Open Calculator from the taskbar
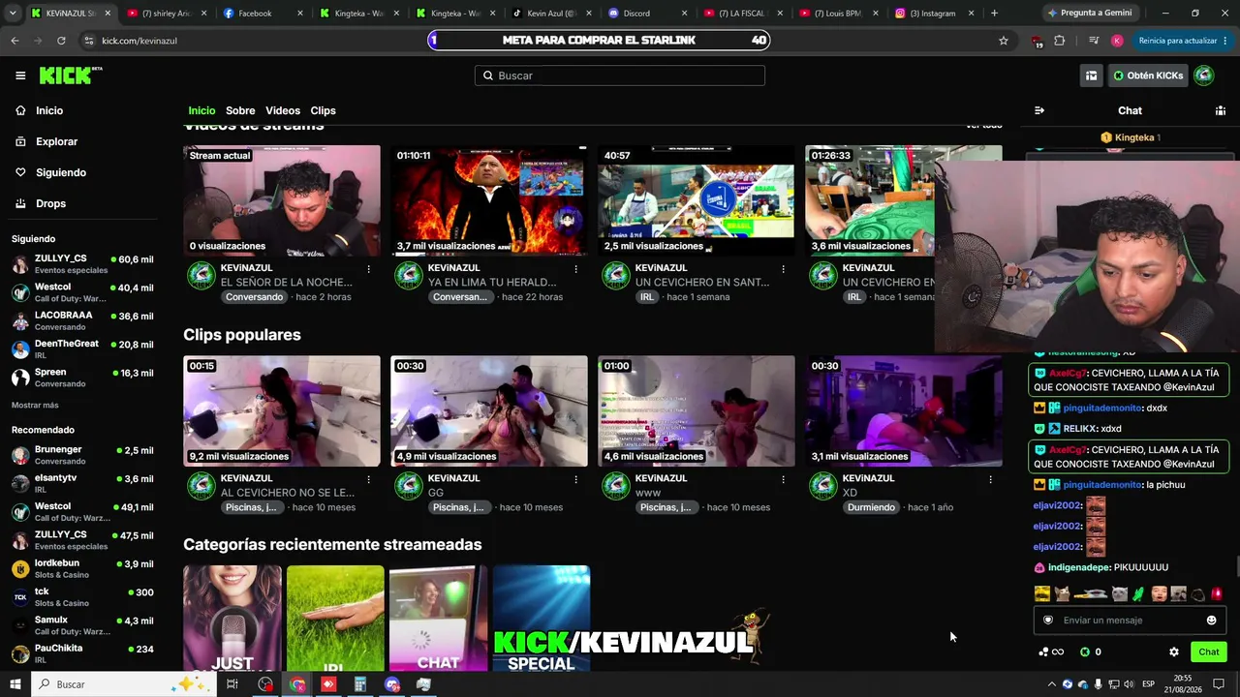 (x=360, y=684)
